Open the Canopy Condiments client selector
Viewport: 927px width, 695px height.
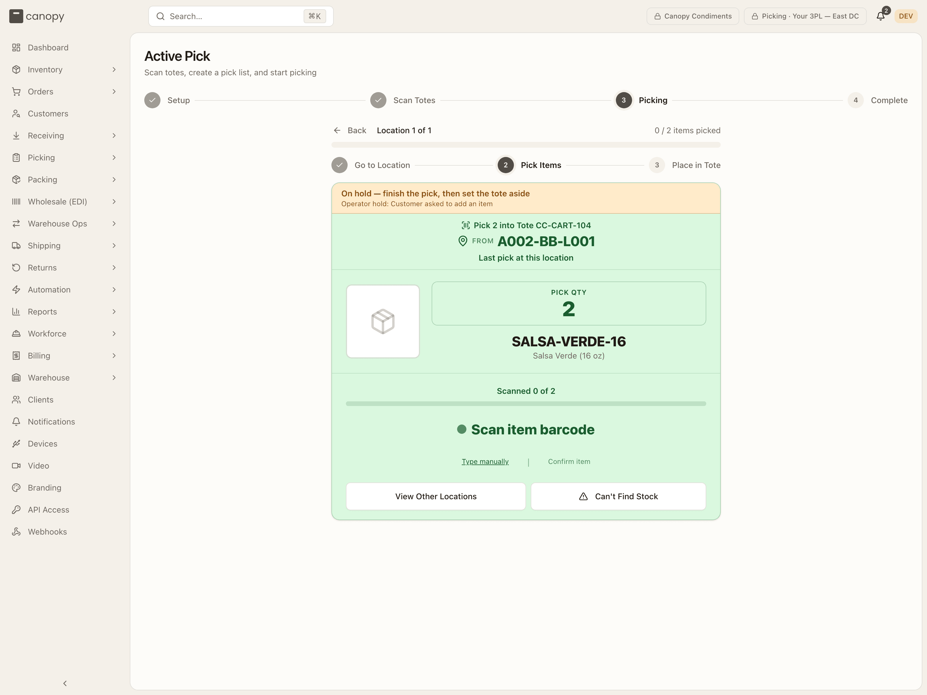pyautogui.click(x=693, y=16)
